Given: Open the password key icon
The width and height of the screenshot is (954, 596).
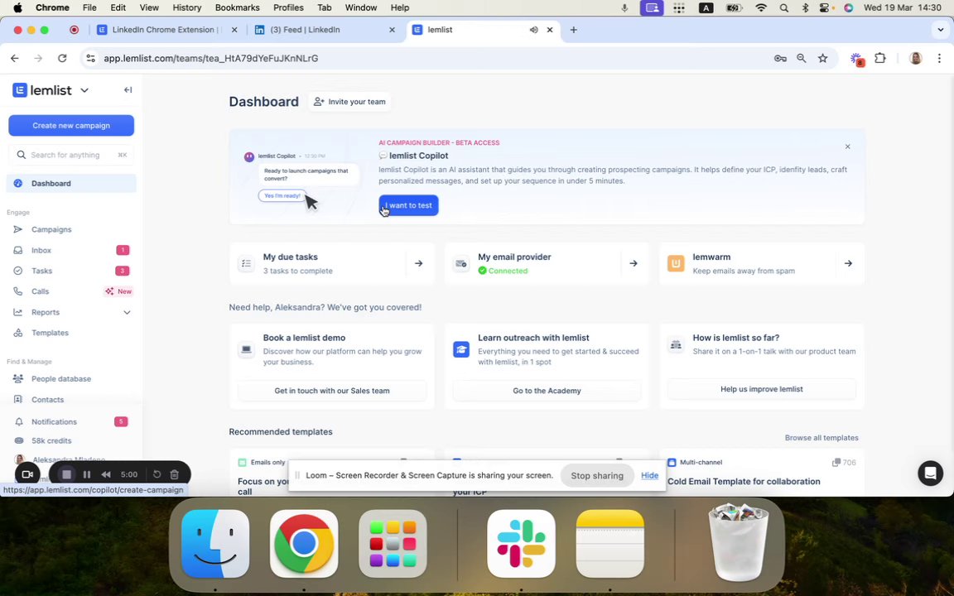Looking at the screenshot, I should click(x=780, y=59).
